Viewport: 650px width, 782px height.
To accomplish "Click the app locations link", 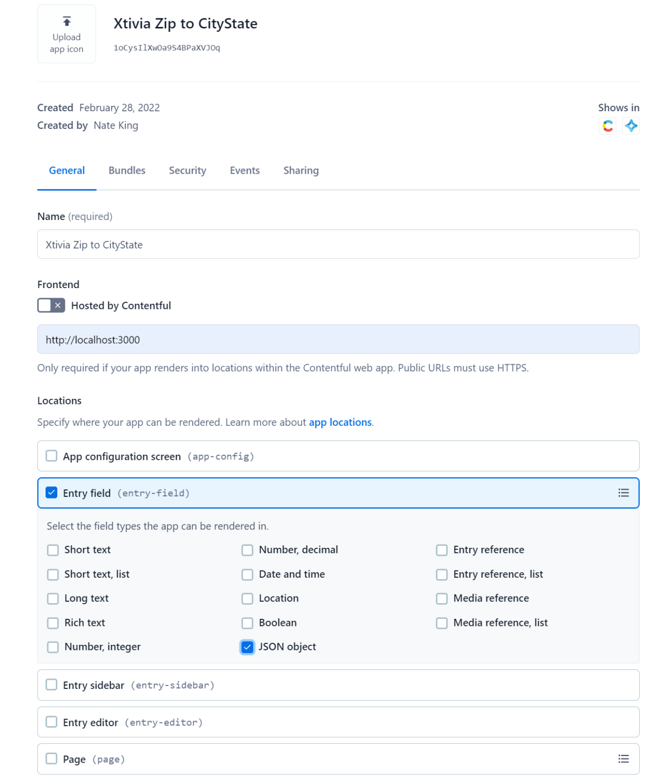I will (x=339, y=422).
